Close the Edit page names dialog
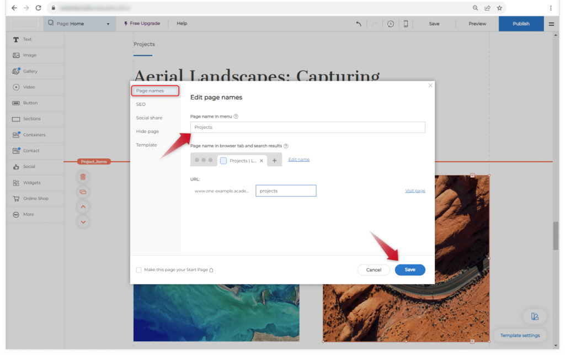Viewport: 565px width, 355px height. pyautogui.click(x=430, y=86)
